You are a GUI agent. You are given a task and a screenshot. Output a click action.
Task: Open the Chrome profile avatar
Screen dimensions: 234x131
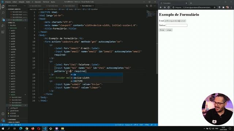pos(227,7)
